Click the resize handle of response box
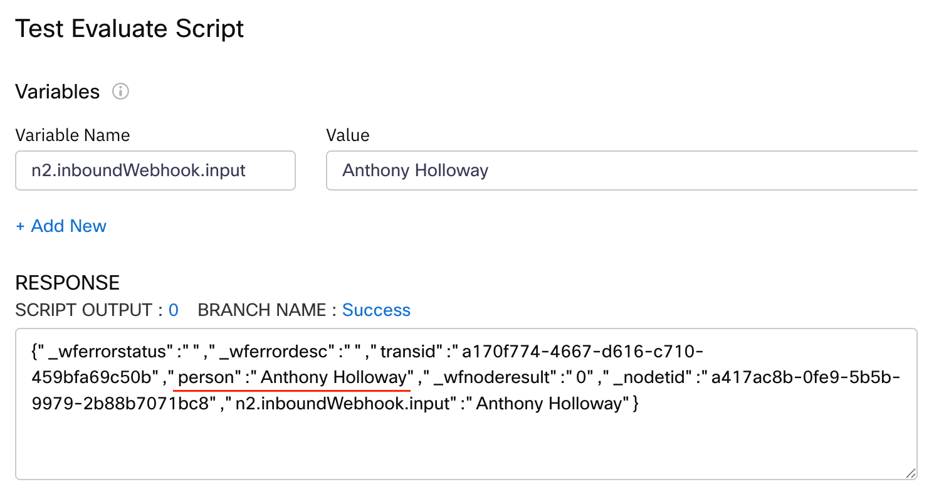Viewport: 934px width, 504px height. click(910, 473)
